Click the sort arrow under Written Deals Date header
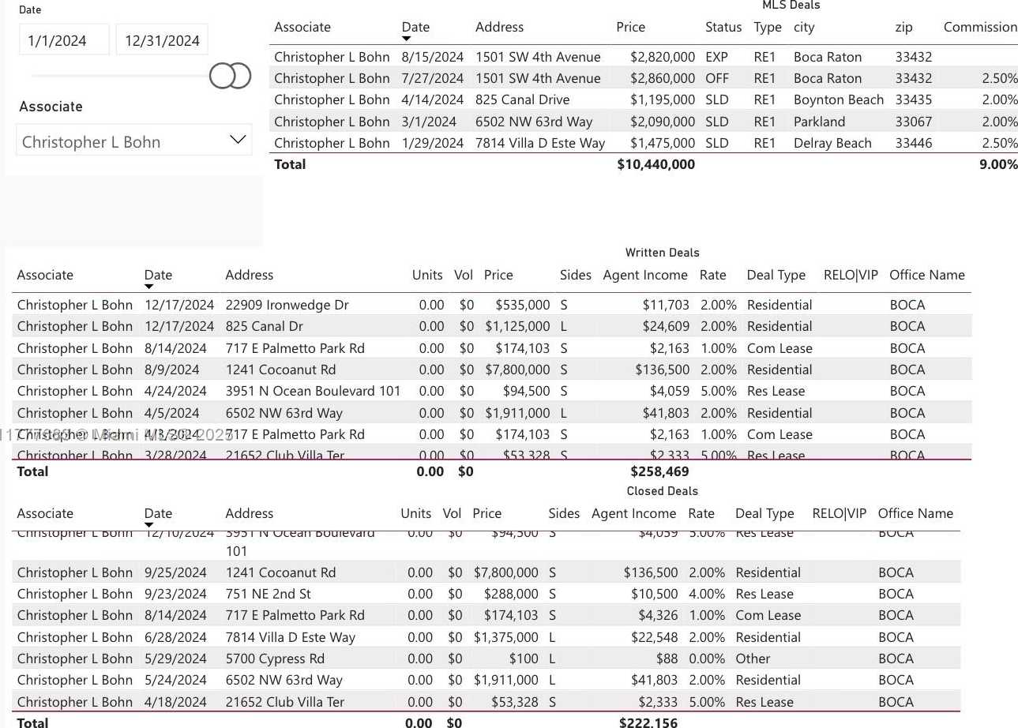The image size is (1018, 728). click(x=149, y=287)
